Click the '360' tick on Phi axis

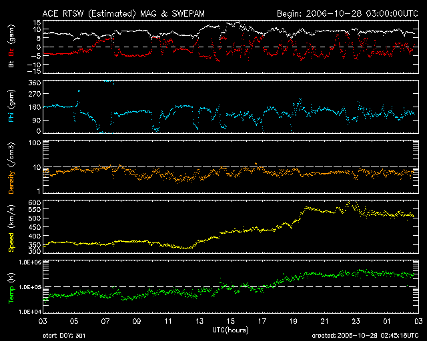coord(35,83)
